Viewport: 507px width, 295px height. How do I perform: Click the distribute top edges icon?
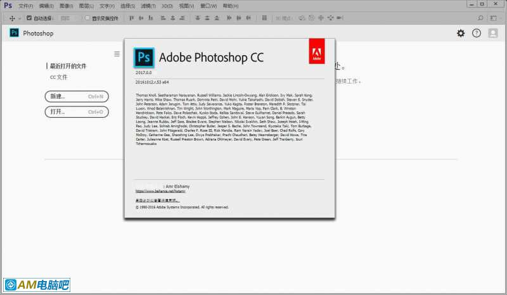click(x=198, y=18)
